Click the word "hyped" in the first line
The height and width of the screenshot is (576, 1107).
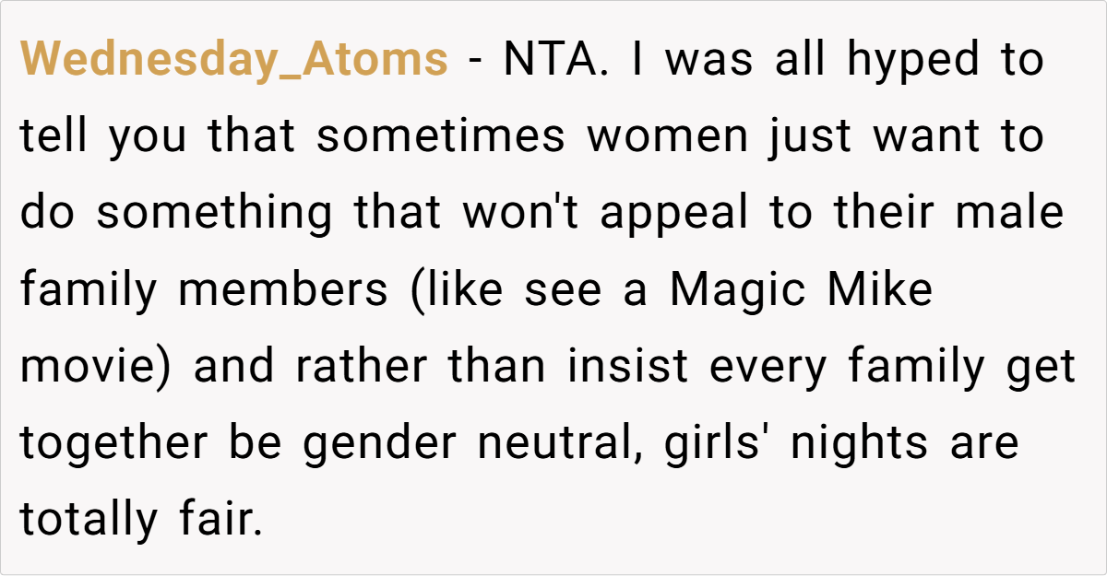[x=900, y=61]
